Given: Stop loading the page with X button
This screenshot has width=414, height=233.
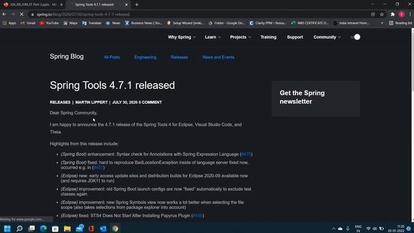Looking at the screenshot, I should pyautogui.click(x=21, y=14).
